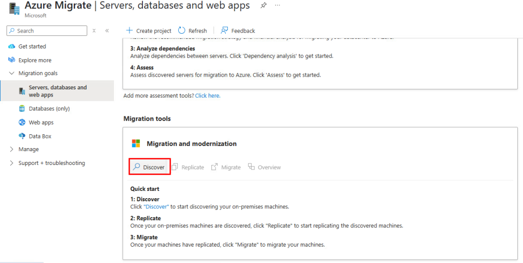
Task: Click the Web apps globe icon
Action: 22,123
